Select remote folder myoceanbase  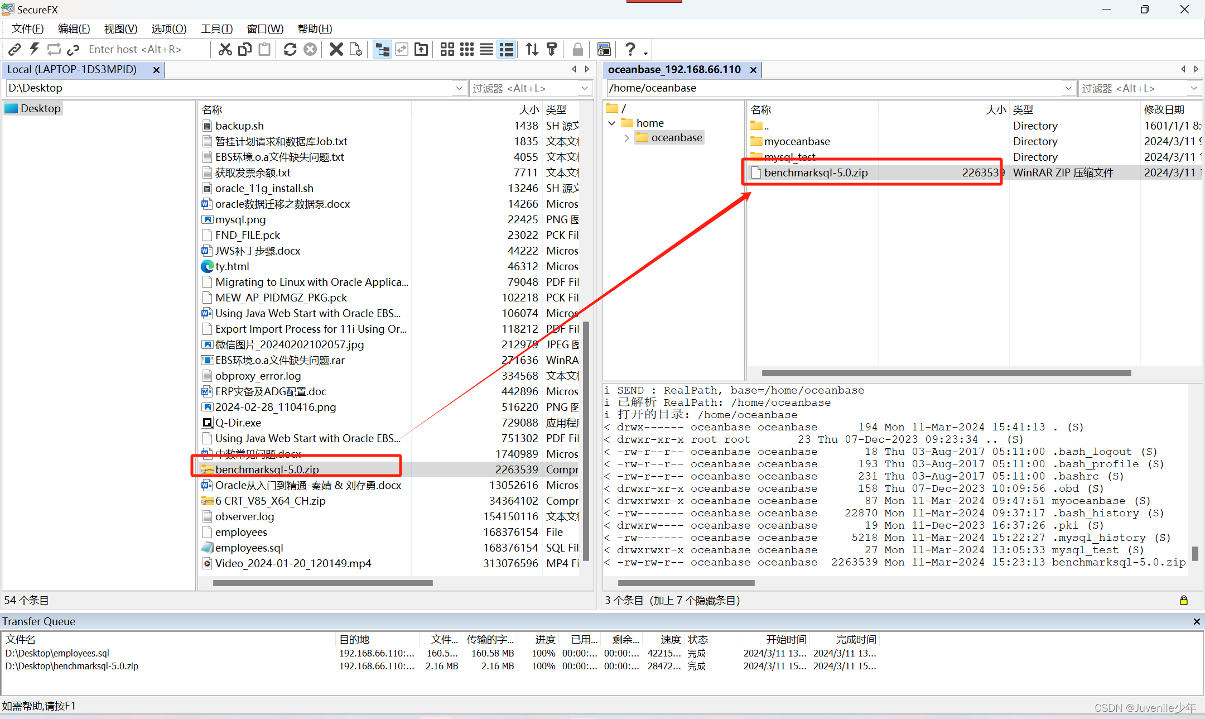coord(797,142)
